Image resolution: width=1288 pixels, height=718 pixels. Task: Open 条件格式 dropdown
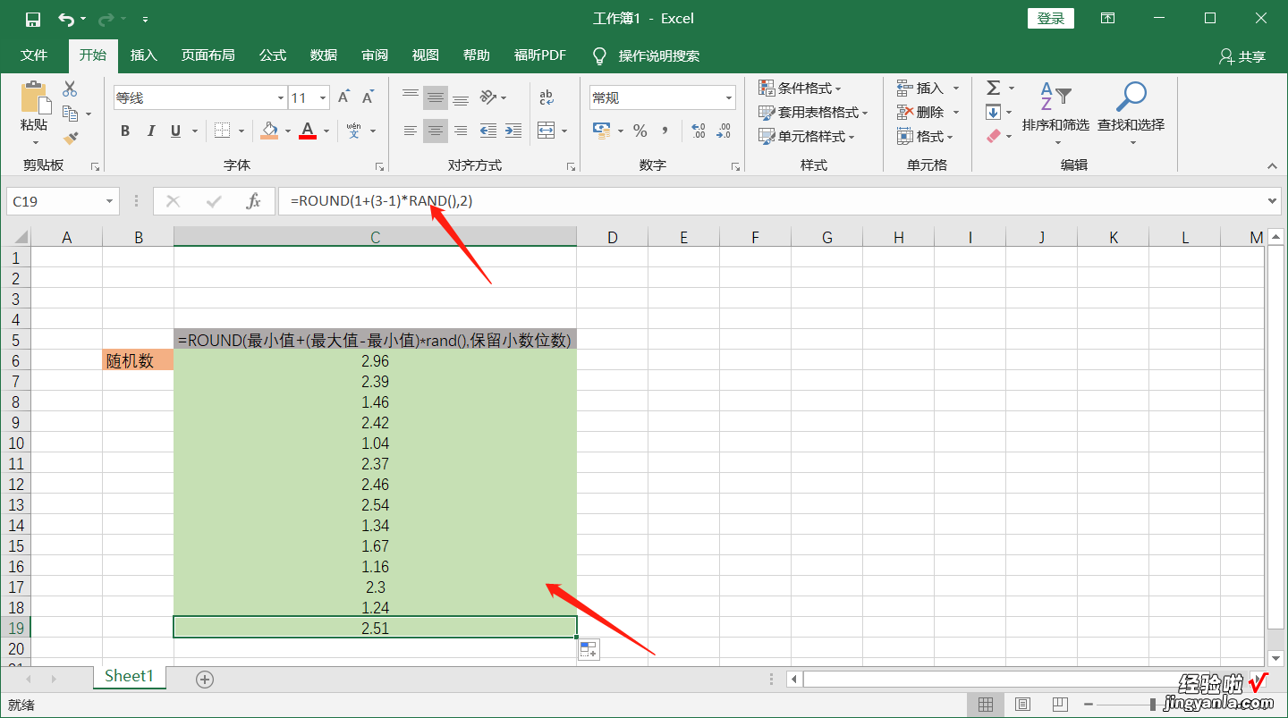[801, 89]
